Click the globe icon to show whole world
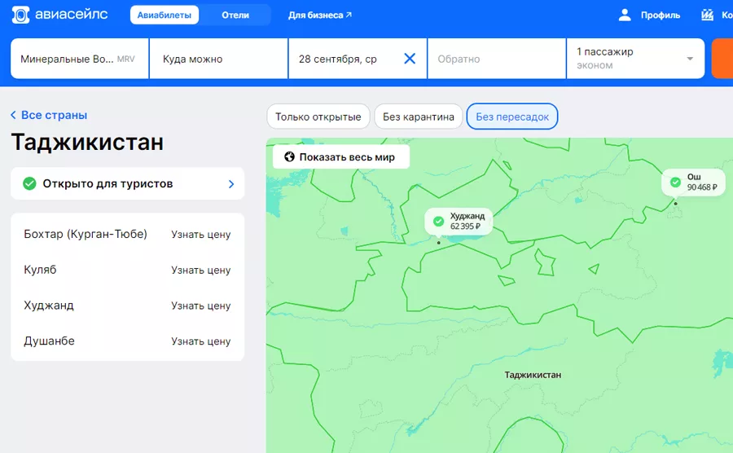 coord(288,157)
